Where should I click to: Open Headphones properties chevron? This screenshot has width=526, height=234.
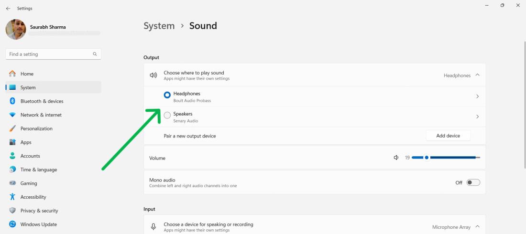477,96
